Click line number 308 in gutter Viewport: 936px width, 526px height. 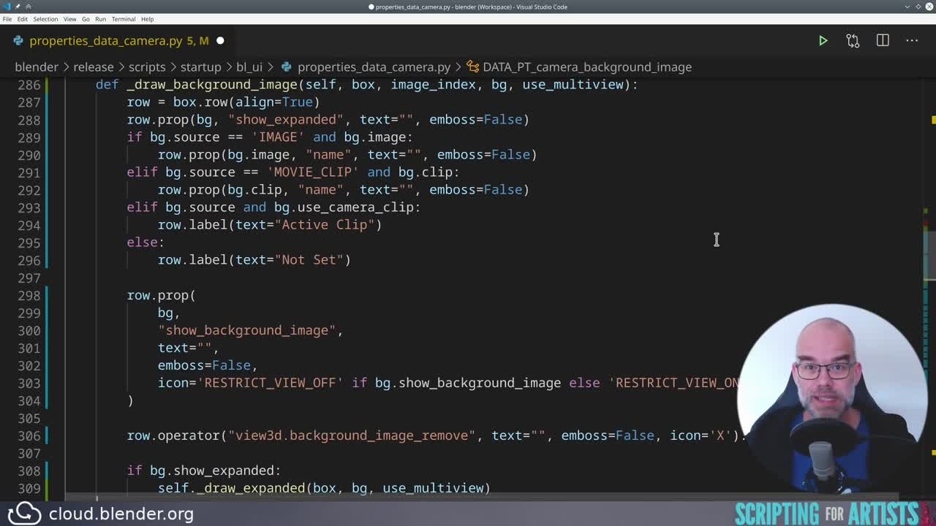pos(29,470)
